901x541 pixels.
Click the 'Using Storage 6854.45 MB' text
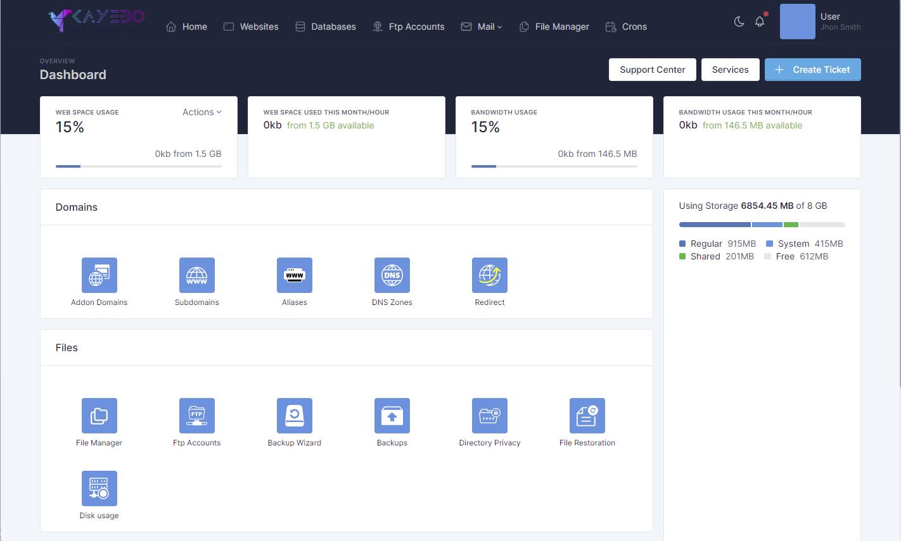[x=736, y=206]
